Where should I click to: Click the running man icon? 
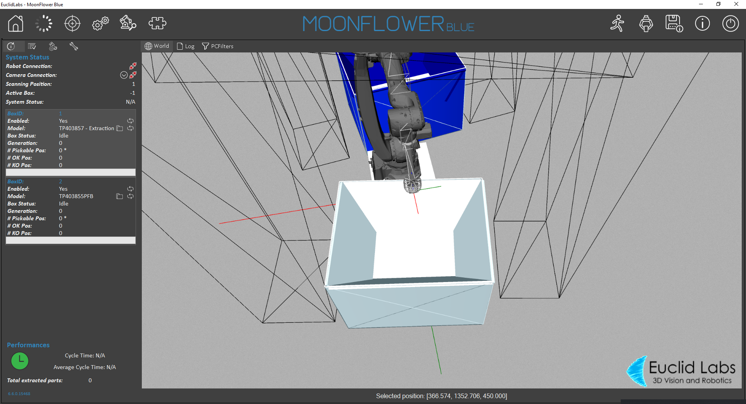(x=617, y=23)
